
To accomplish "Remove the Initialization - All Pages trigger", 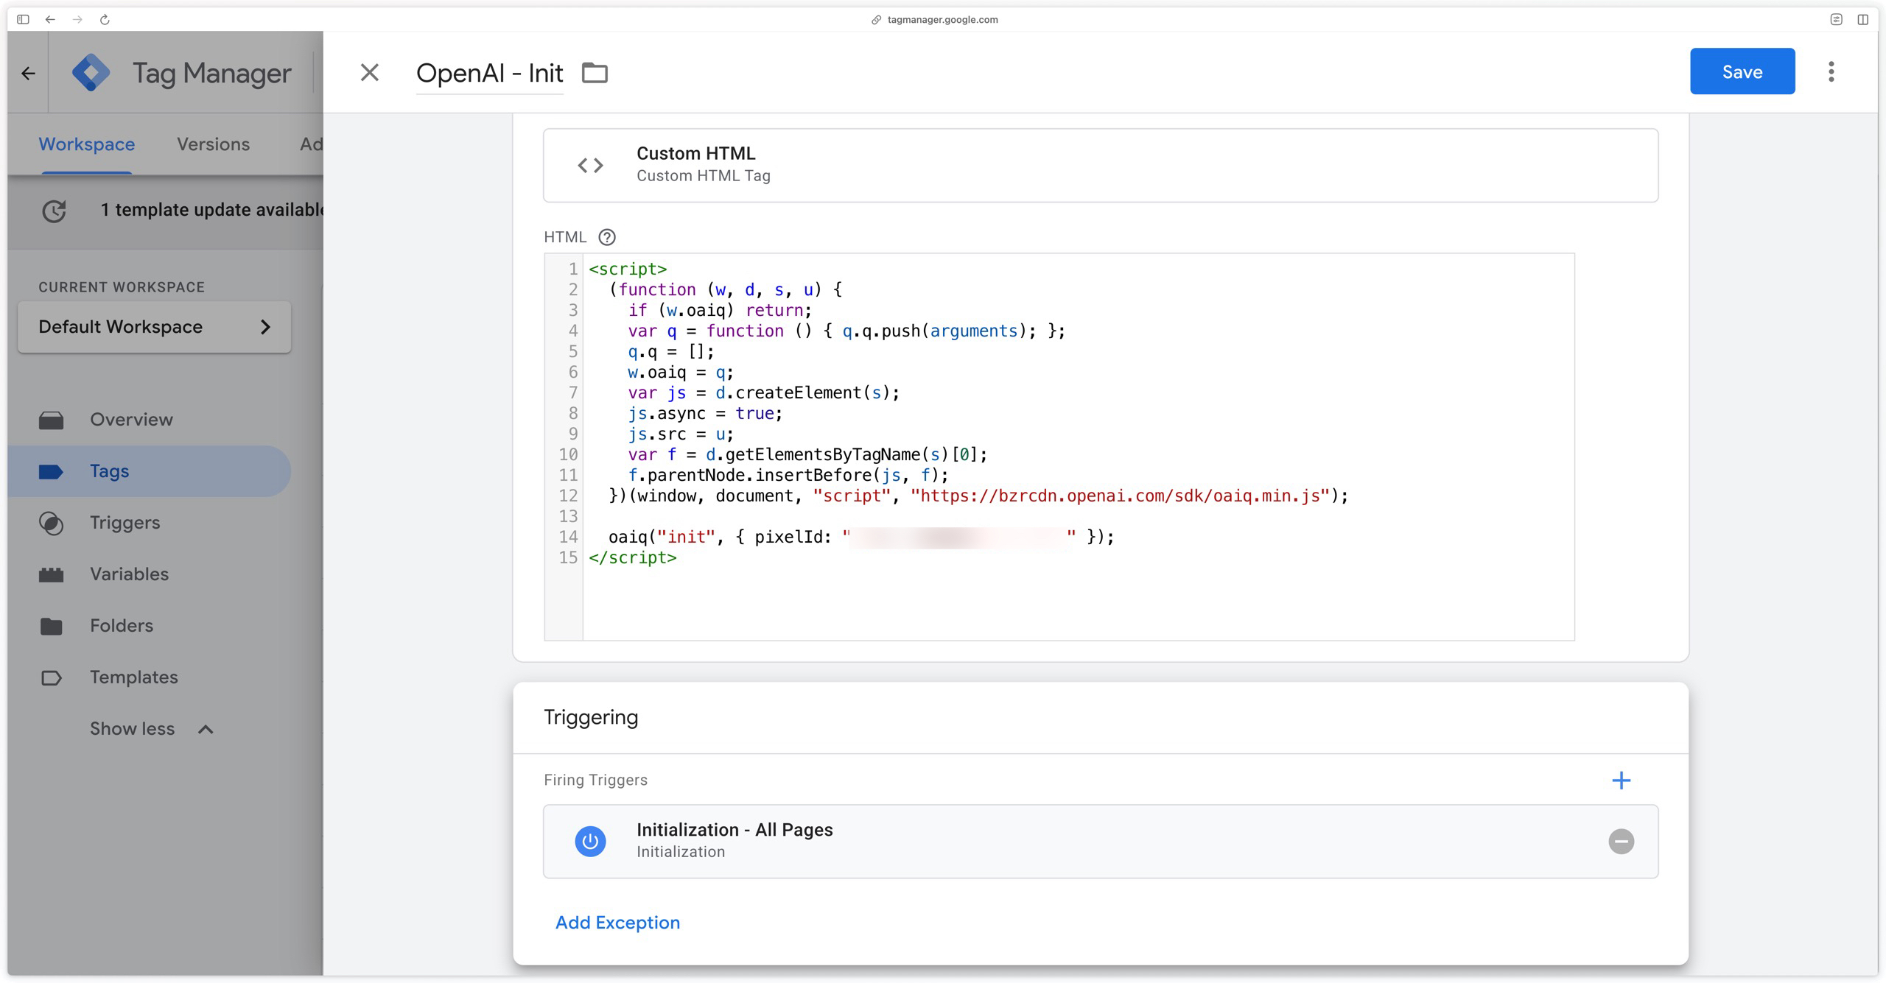I will (1621, 841).
